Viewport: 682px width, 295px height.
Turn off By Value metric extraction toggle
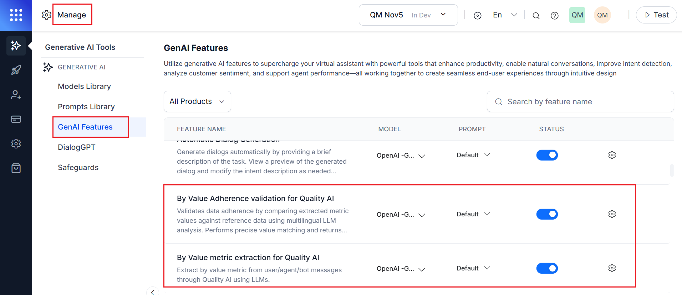click(x=547, y=268)
